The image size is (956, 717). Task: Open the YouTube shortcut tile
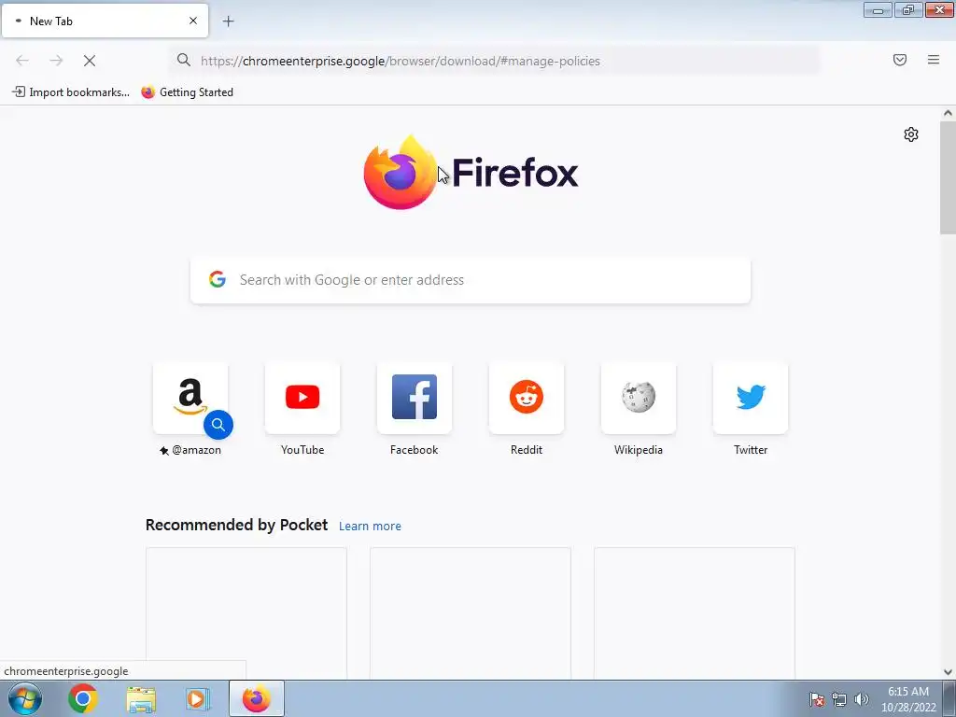302,398
